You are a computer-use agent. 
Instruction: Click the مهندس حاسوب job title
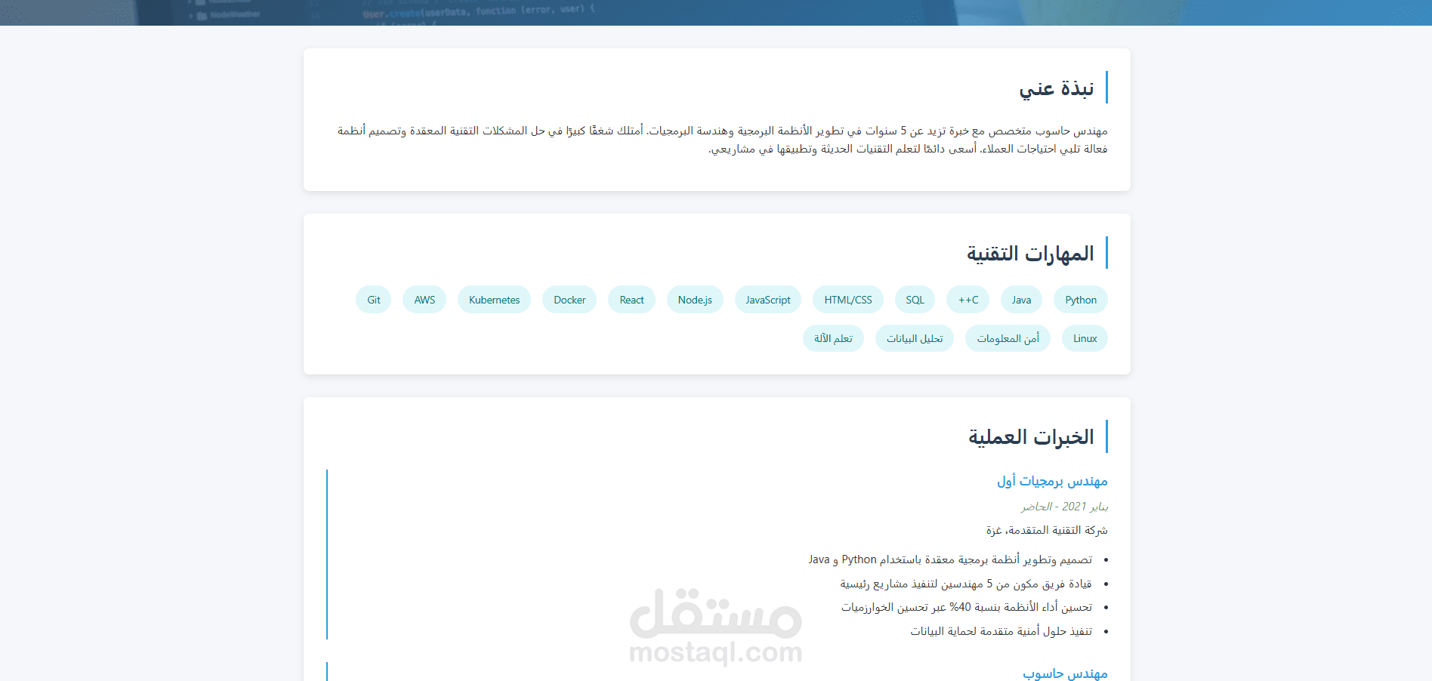tap(1065, 673)
